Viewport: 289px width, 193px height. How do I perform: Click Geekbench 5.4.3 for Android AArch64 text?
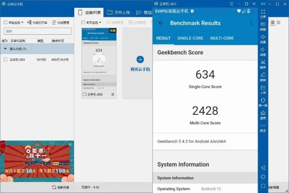click(x=192, y=141)
